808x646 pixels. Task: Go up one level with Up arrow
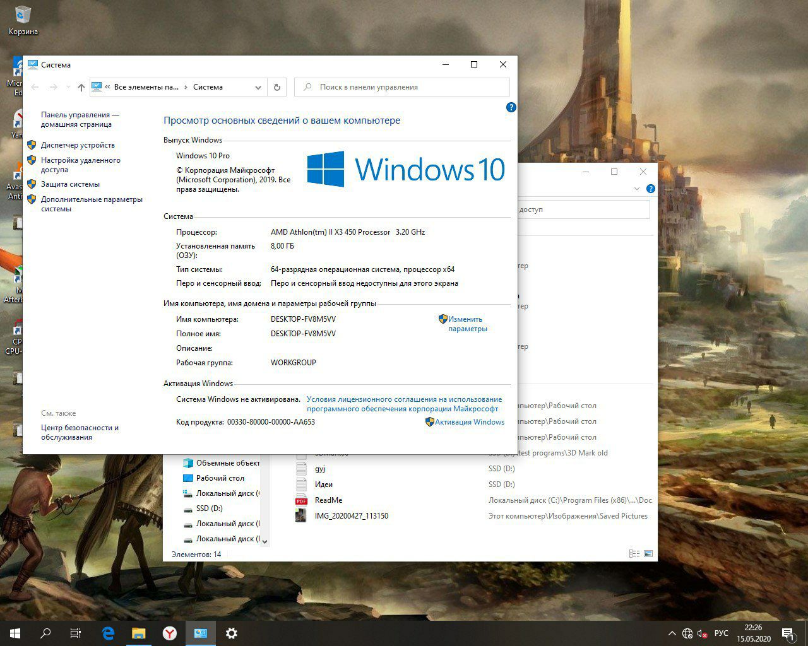click(x=81, y=87)
